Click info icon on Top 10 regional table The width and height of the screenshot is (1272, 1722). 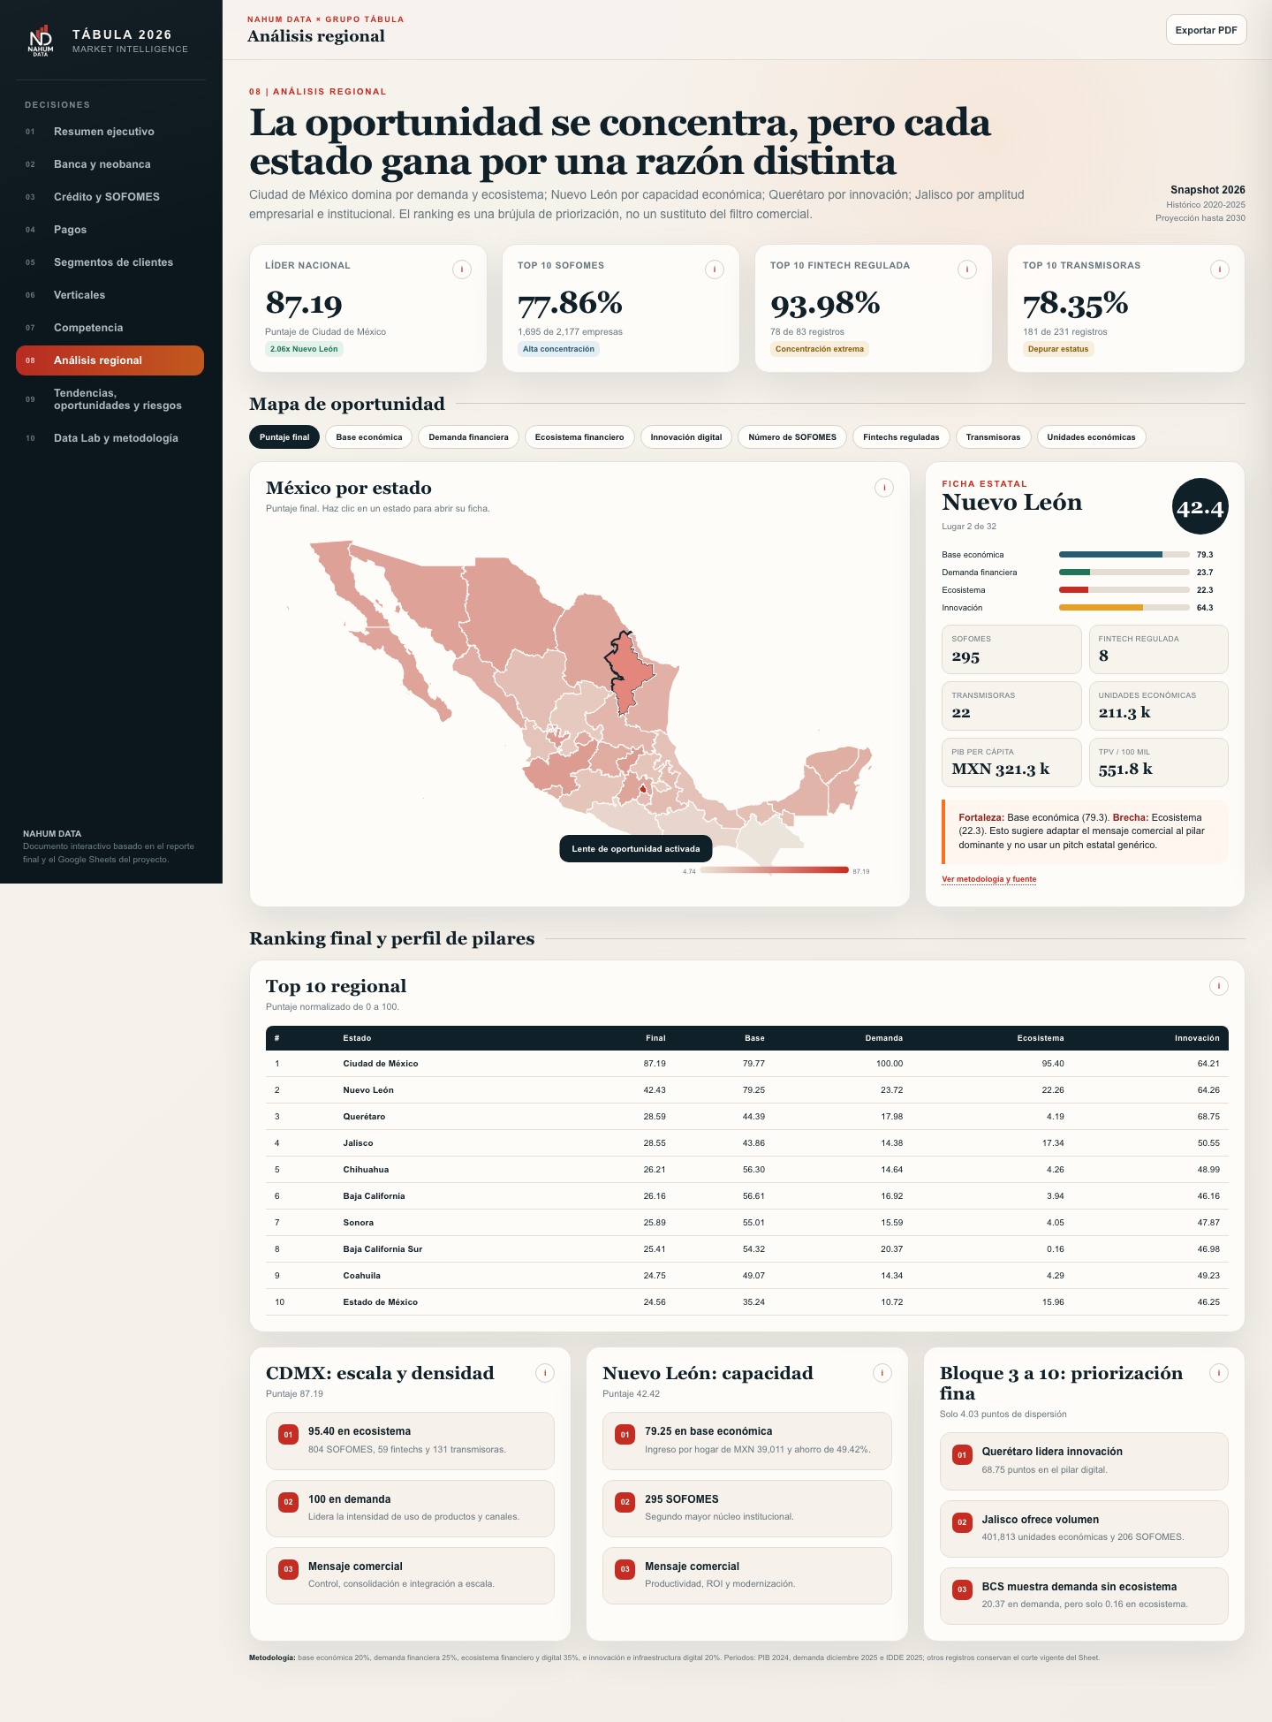click(1219, 986)
